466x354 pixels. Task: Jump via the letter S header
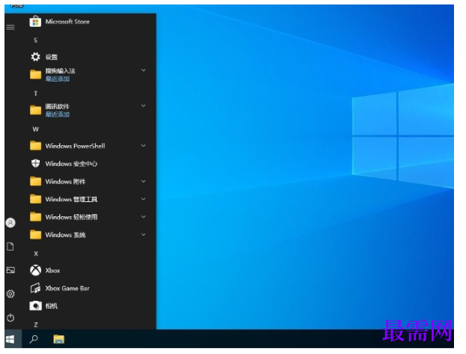(x=36, y=40)
